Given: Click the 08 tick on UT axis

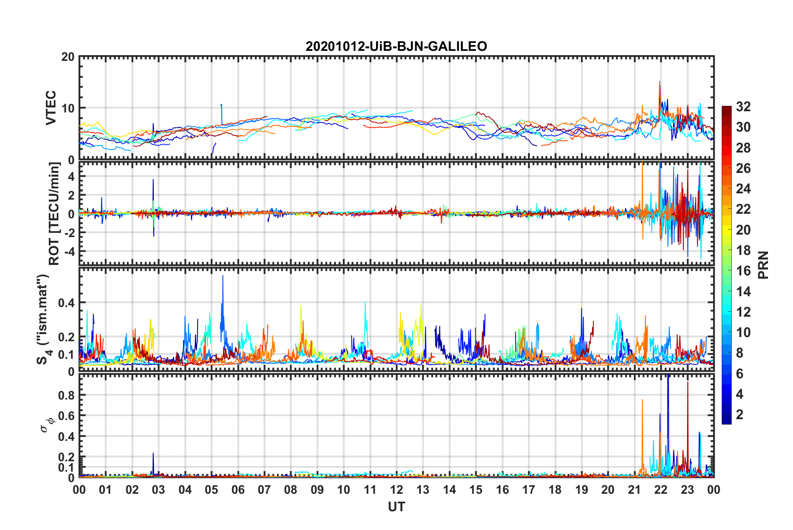Looking at the screenshot, I should tap(291, 490).
